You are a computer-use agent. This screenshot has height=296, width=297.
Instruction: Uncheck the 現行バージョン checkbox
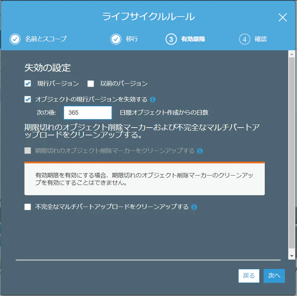pos(27,83)
